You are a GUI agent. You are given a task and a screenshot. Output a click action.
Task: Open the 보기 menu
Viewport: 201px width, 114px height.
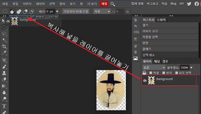tap(73, 4)
